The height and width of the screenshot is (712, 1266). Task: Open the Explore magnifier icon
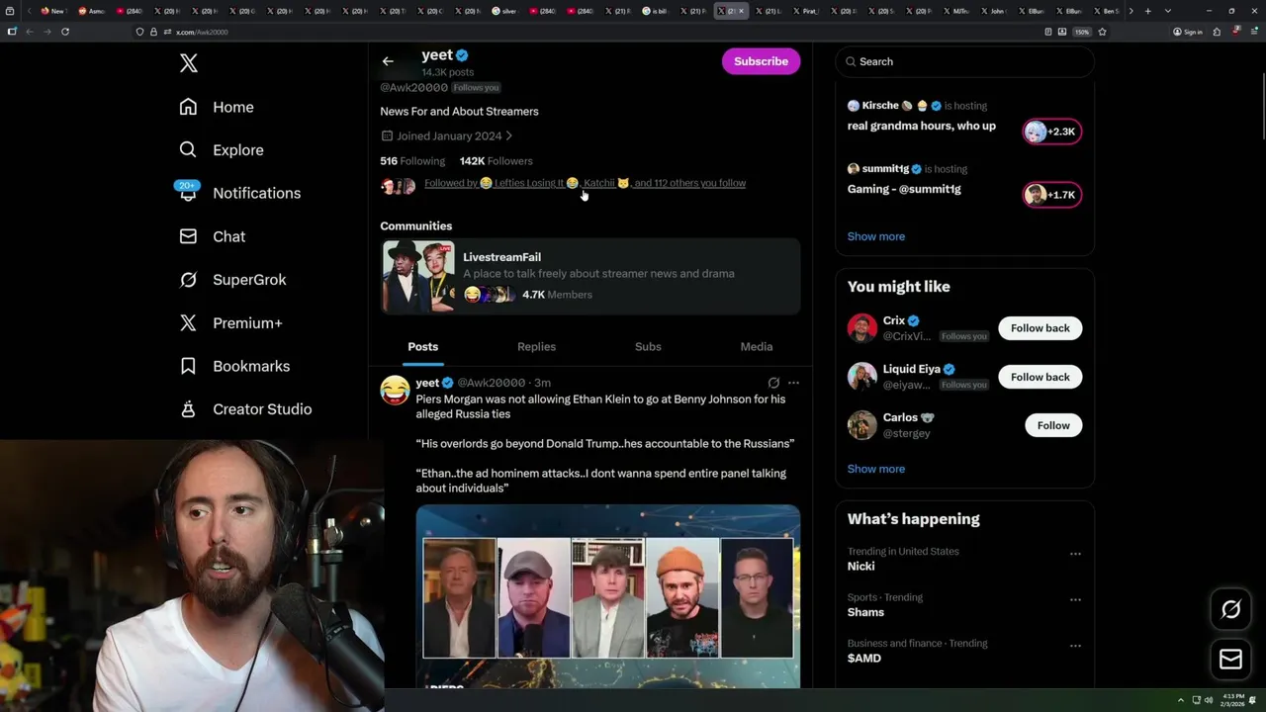188,150
